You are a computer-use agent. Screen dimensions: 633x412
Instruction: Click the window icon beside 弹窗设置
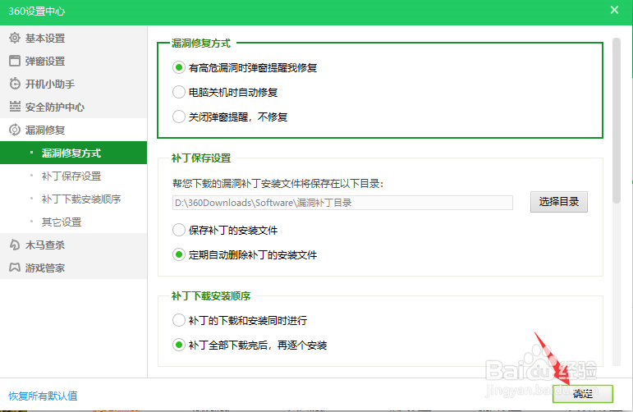coord(15,61)
